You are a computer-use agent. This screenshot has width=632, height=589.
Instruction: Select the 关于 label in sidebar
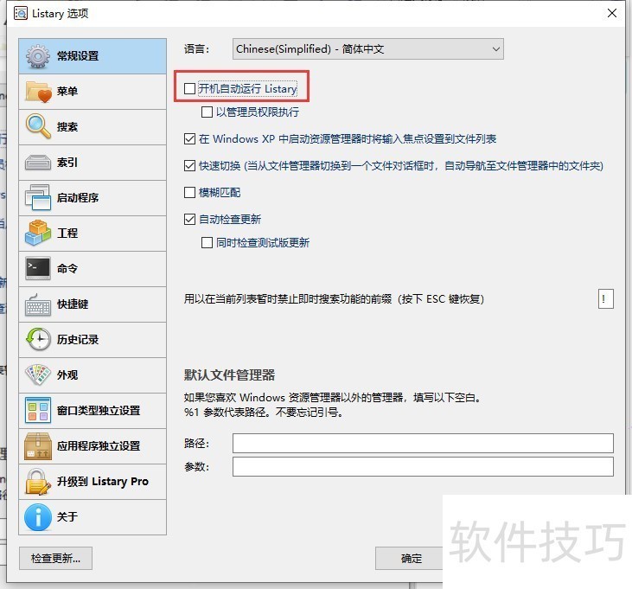pos(67,517)
